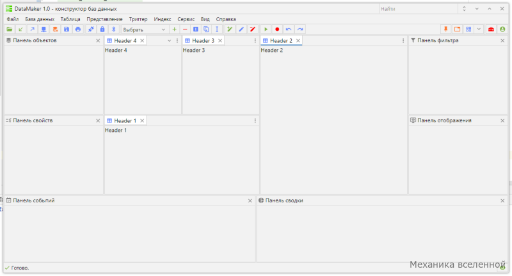This screenshot has height=276, width=512.
Task: Close the Панель событий panel
Action: point(250,201)
